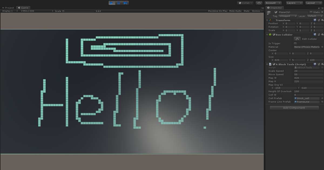
Task: Open the Collab menu button
Action: [245, 3]
